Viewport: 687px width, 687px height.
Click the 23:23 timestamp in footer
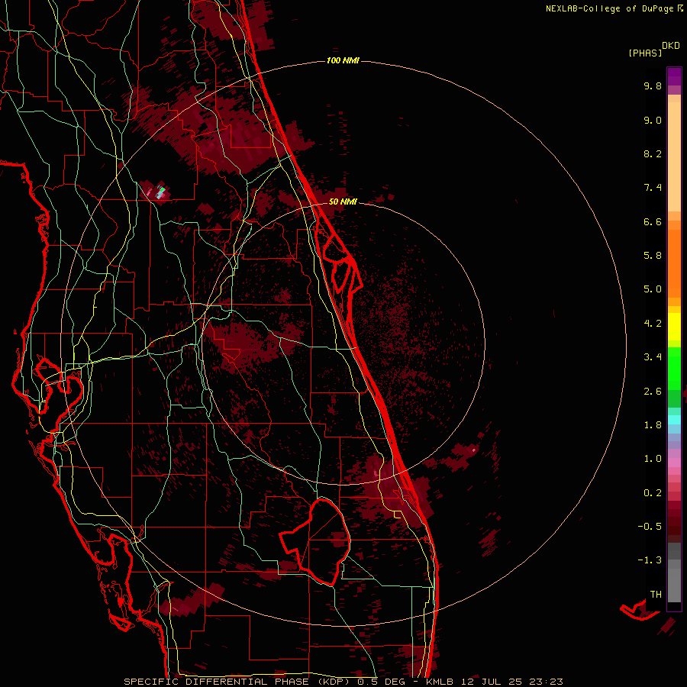pyautogui.click(x=546, y=682)
